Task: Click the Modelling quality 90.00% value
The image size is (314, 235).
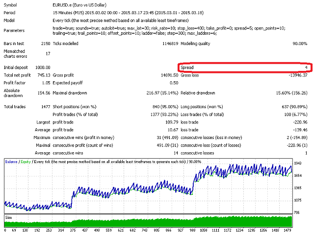Action: (x=297, y=45)
